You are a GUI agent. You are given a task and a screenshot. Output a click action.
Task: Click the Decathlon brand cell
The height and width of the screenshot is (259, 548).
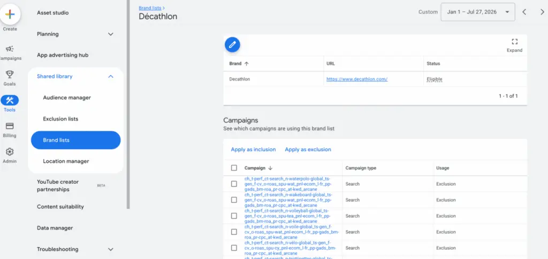[x=239, y=79]
